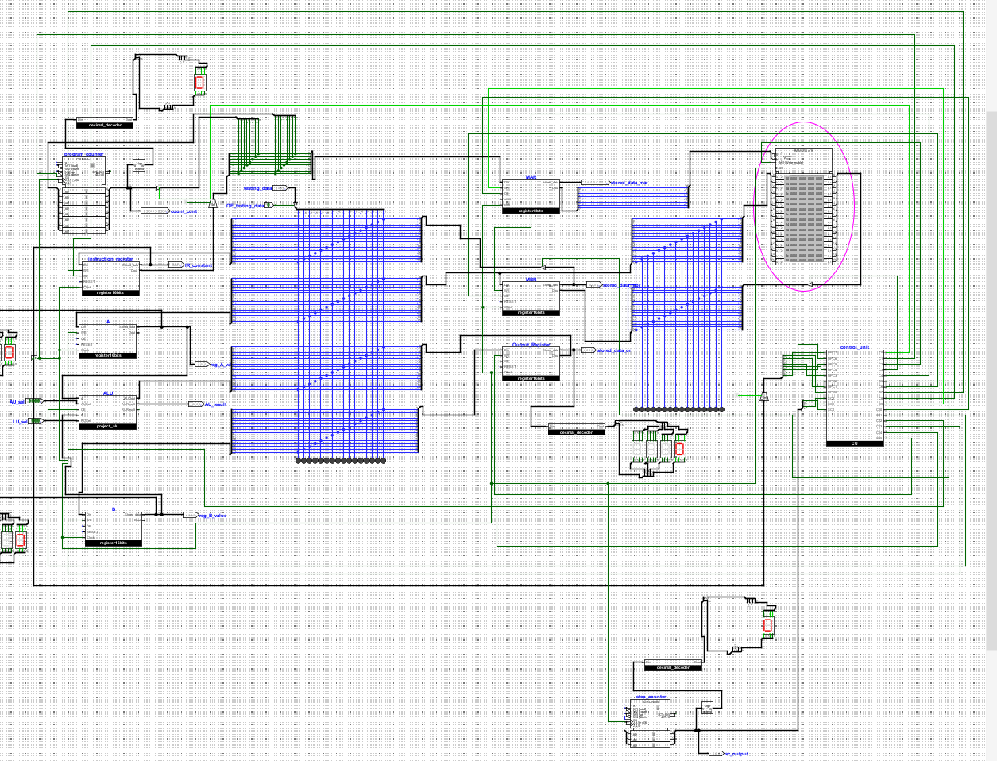Select the MAR register block
The image size is (997, 761).
pyautogui.click(x=531, y=196)
